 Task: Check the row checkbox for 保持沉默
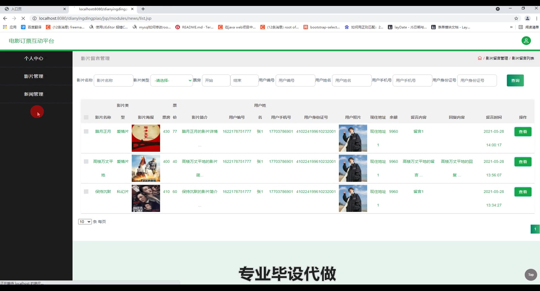pos(86,192)
